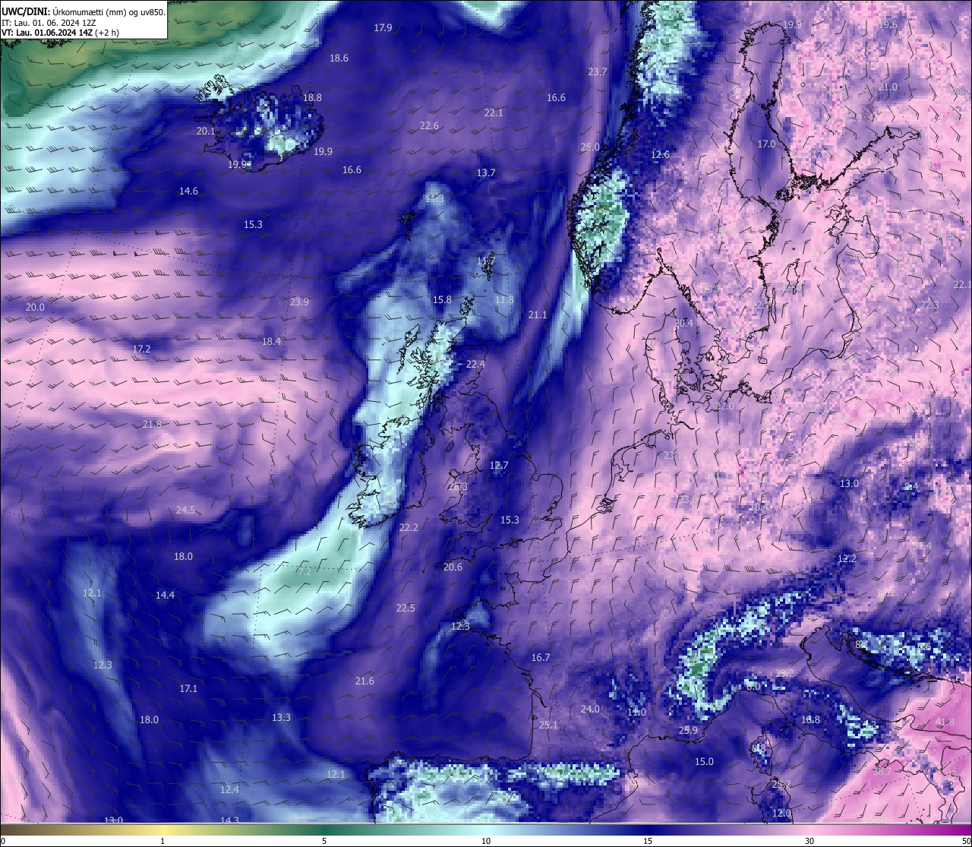Click the 5 label on the color scale
Screen dimensions: 972x847
coord(324,841)
